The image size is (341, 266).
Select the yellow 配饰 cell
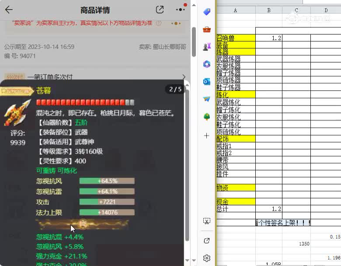click(x=236, y=139)
